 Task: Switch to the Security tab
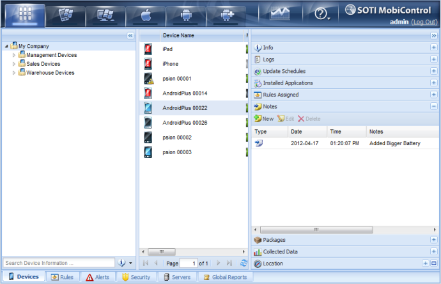136,277
